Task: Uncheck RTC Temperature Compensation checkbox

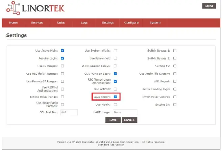Action: click(115, 81)
